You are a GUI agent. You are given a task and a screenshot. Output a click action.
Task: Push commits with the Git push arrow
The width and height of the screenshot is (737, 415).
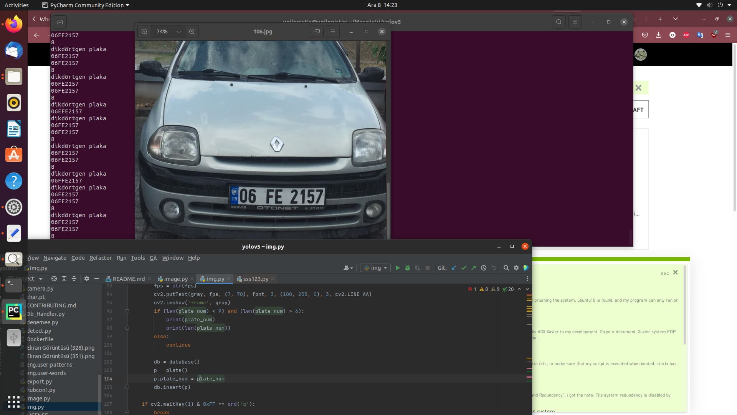point(473,268)
